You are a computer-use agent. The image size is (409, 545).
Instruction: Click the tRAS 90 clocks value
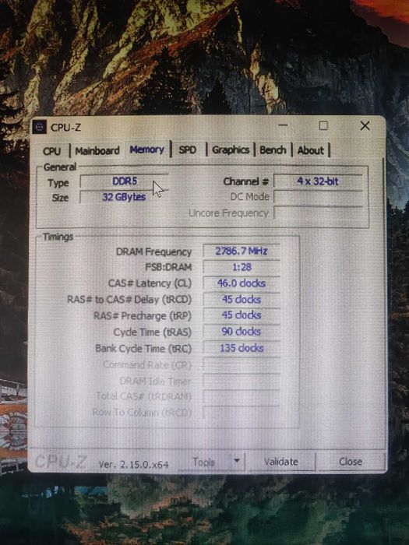(242, 332)
